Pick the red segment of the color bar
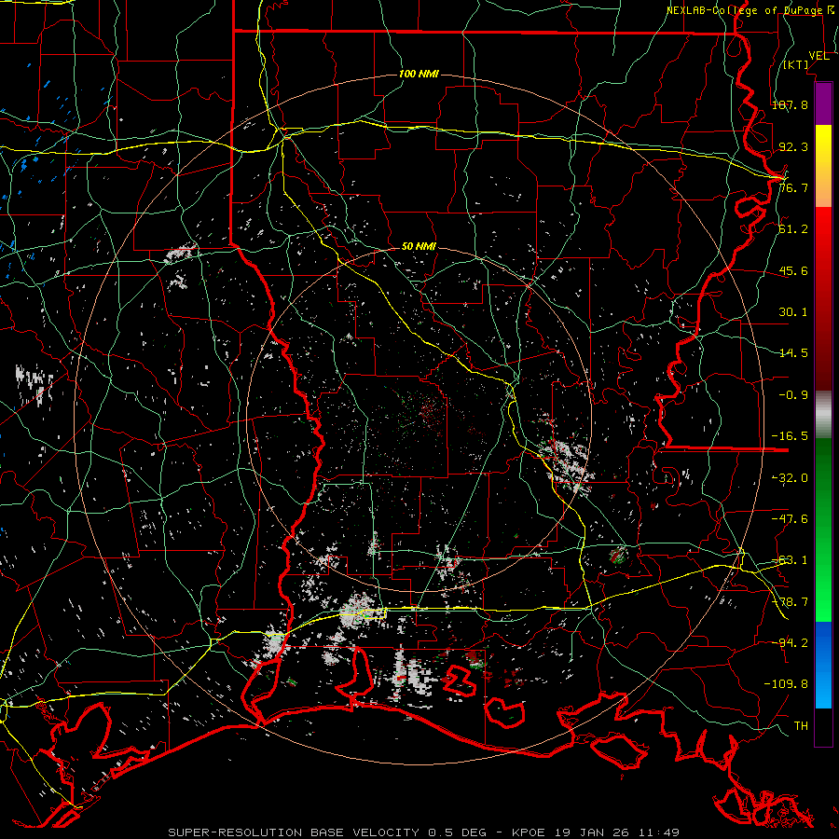This screenshot has width=839, height=839. pos(823,298)
